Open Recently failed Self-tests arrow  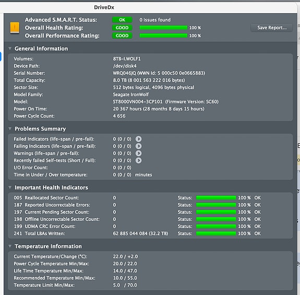tap(138, 160)
